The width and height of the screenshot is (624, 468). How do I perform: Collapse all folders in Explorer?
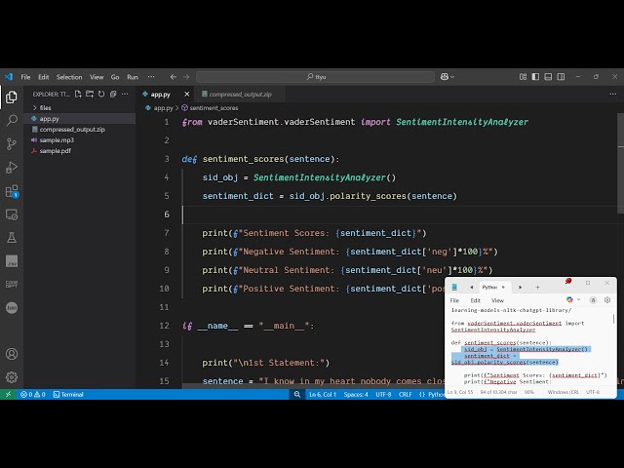(x=113, y=95)
